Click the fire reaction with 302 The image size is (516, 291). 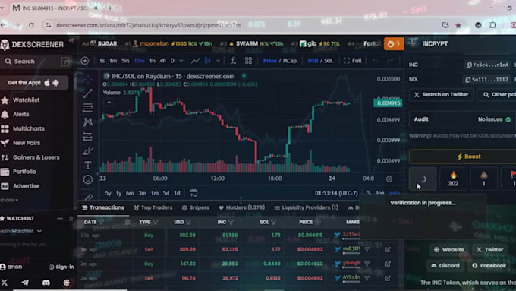(x=453, y=179)
